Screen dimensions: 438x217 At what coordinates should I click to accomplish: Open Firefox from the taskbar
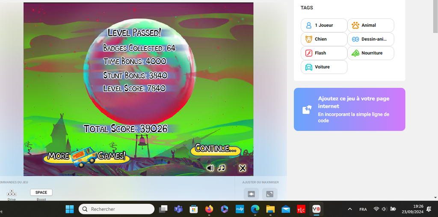[209, 209]
